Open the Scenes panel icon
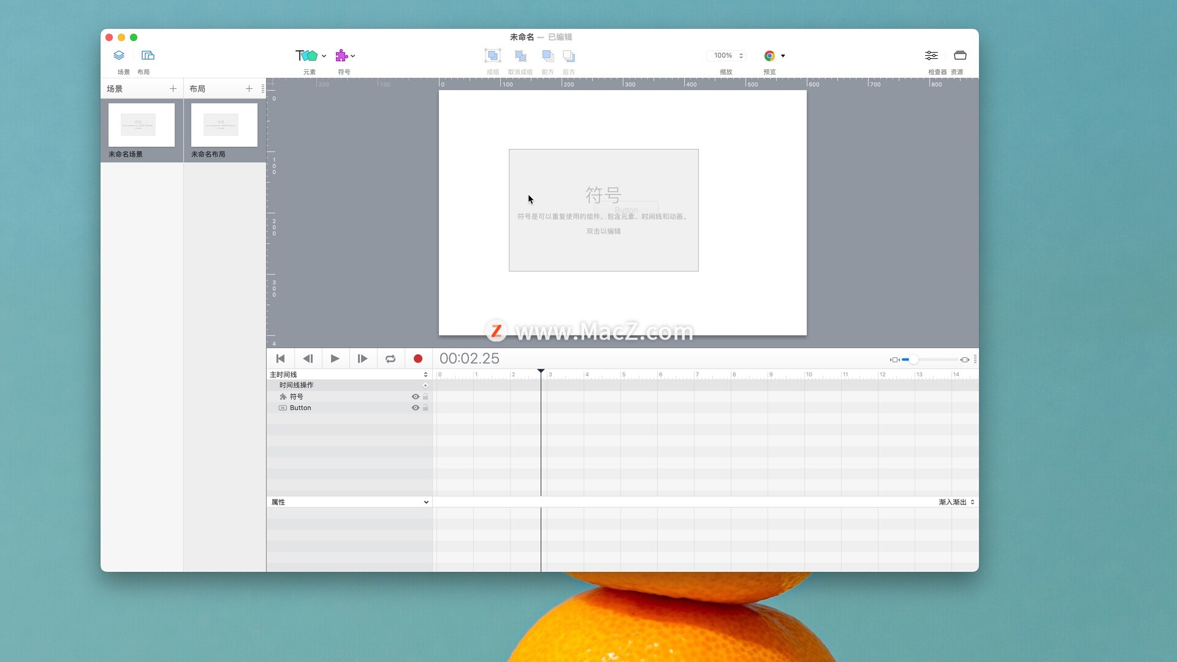 click(119, 55)
